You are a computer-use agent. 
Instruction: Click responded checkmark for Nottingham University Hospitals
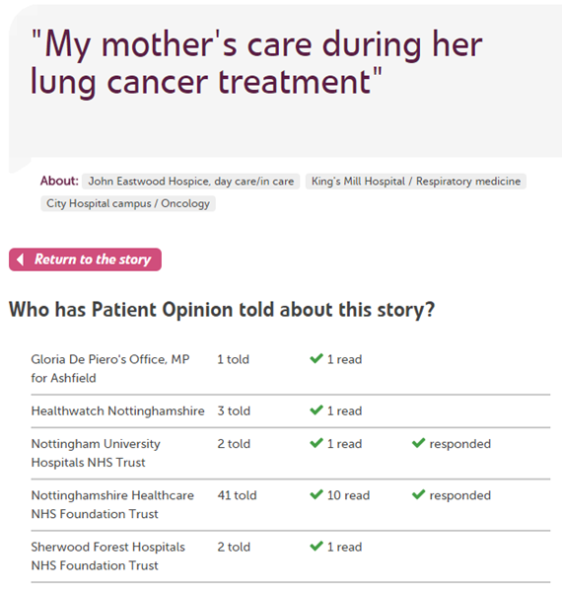(419, 443)
